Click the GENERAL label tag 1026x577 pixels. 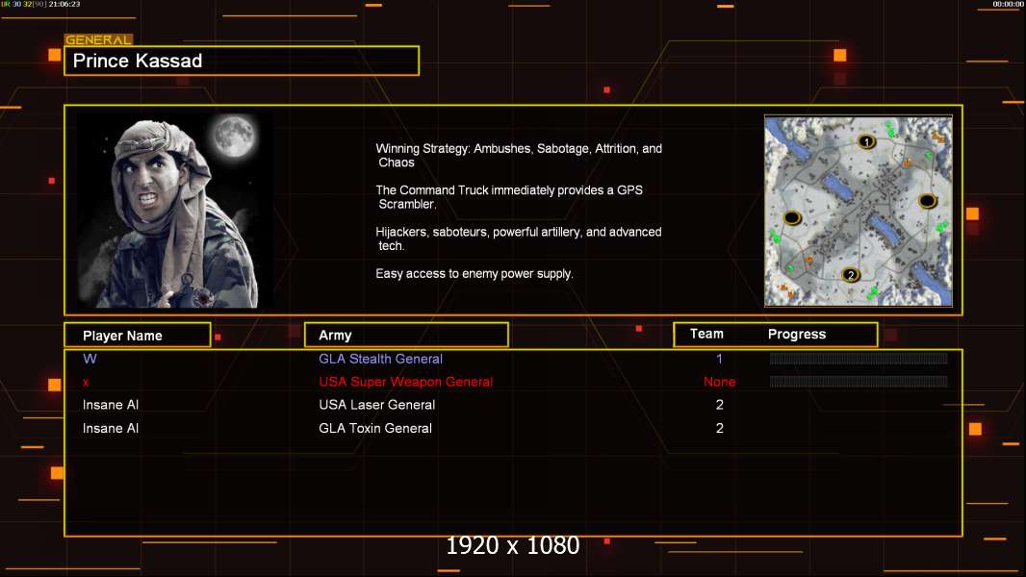pyautogui.click(x=99, y=39)
